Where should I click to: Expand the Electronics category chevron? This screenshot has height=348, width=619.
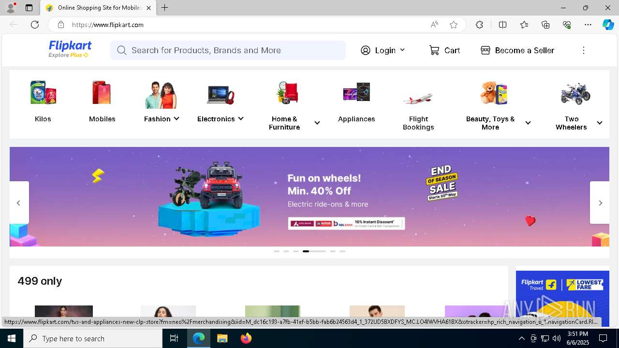(241, 118)
